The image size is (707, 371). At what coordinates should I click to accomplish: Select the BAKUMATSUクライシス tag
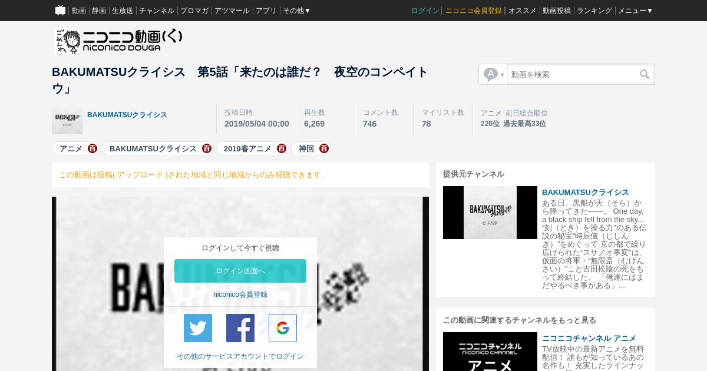[153, 148]
